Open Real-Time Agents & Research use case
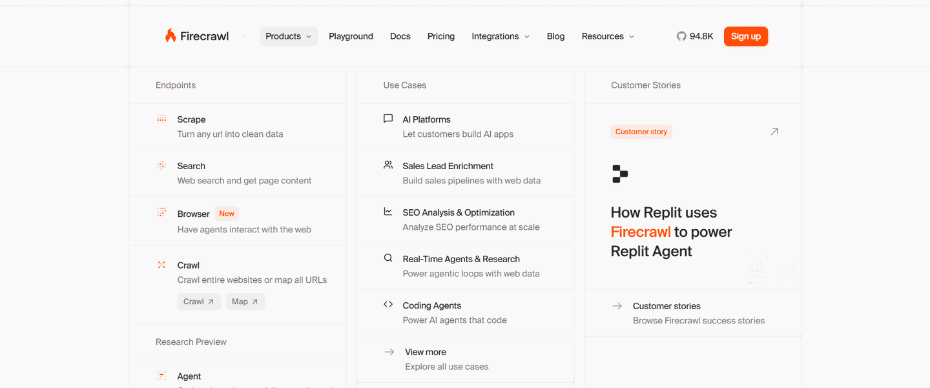 [x=465, y=266]
